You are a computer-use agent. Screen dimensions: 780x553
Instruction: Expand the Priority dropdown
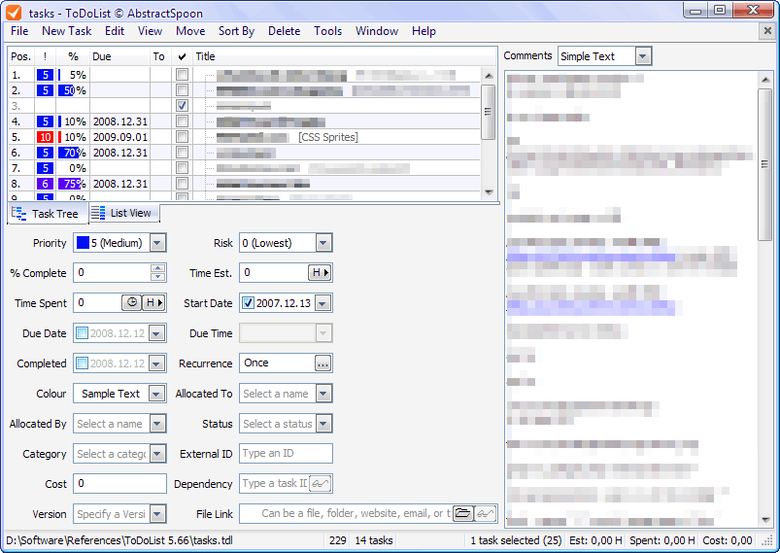pos(157,243)
